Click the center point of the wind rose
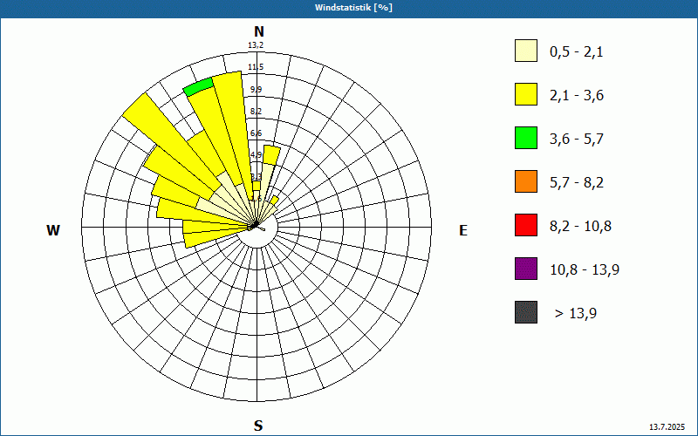The height and width of the screenshot is (436, 698). point(256,227)
